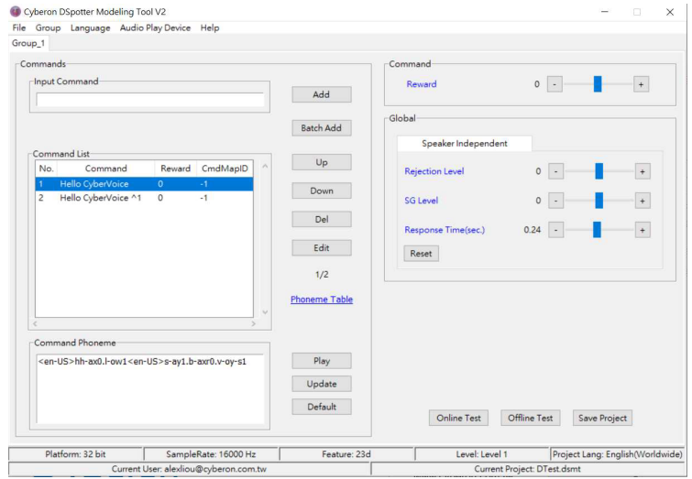Click the Save Project button
The width and height of the screenshot is (692, 479).
click(x=602, y=418)
